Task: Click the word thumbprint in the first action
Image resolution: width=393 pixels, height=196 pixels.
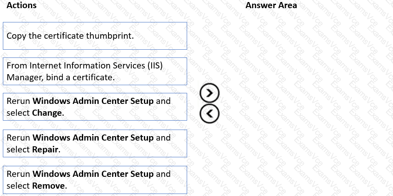Action: 109,36
